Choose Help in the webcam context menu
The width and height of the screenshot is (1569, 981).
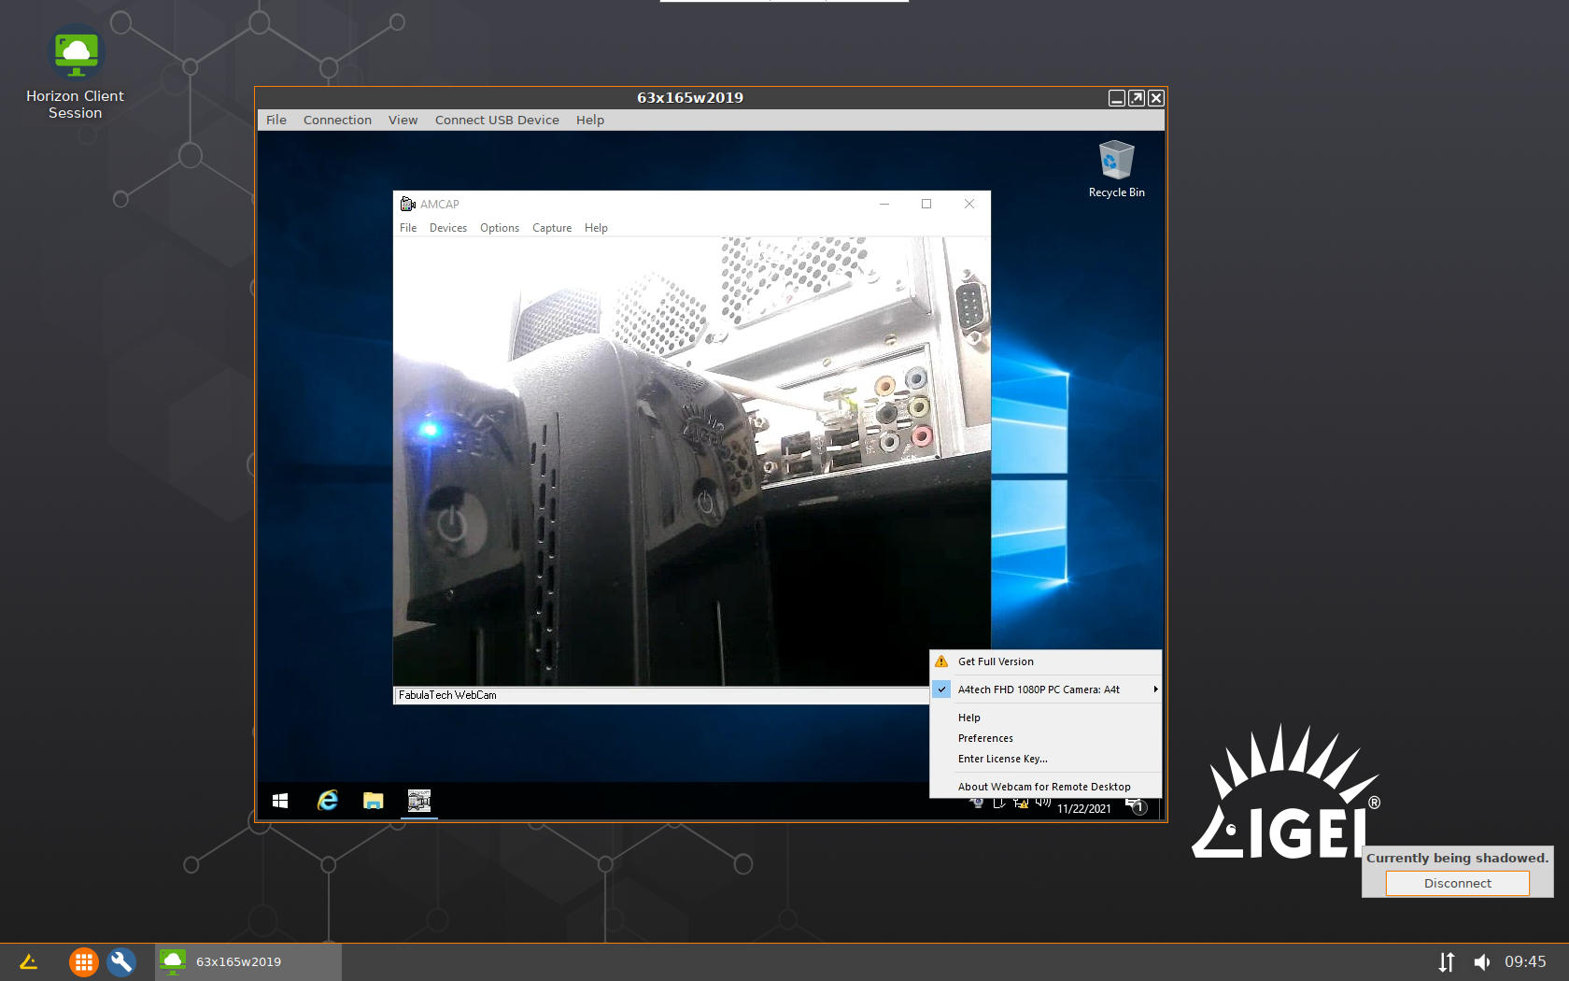(1046, 718)
